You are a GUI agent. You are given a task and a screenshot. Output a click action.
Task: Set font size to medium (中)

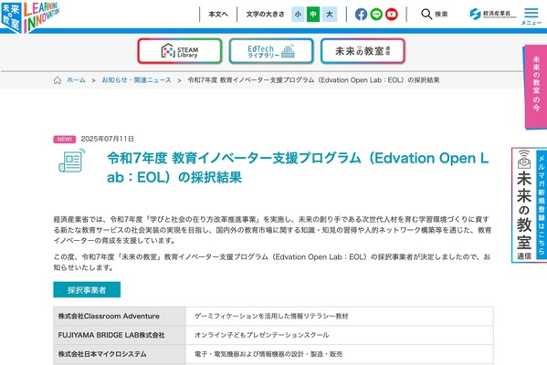point(313,15)
